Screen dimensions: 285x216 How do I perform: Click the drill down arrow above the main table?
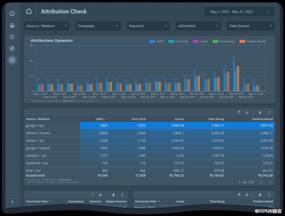247,113
